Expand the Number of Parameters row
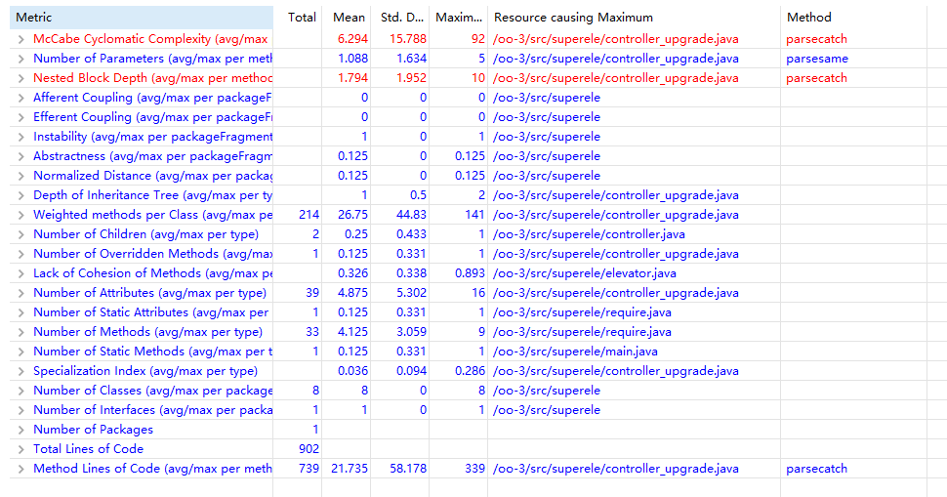This screenshot has width=947, height=497. (21, 59)
